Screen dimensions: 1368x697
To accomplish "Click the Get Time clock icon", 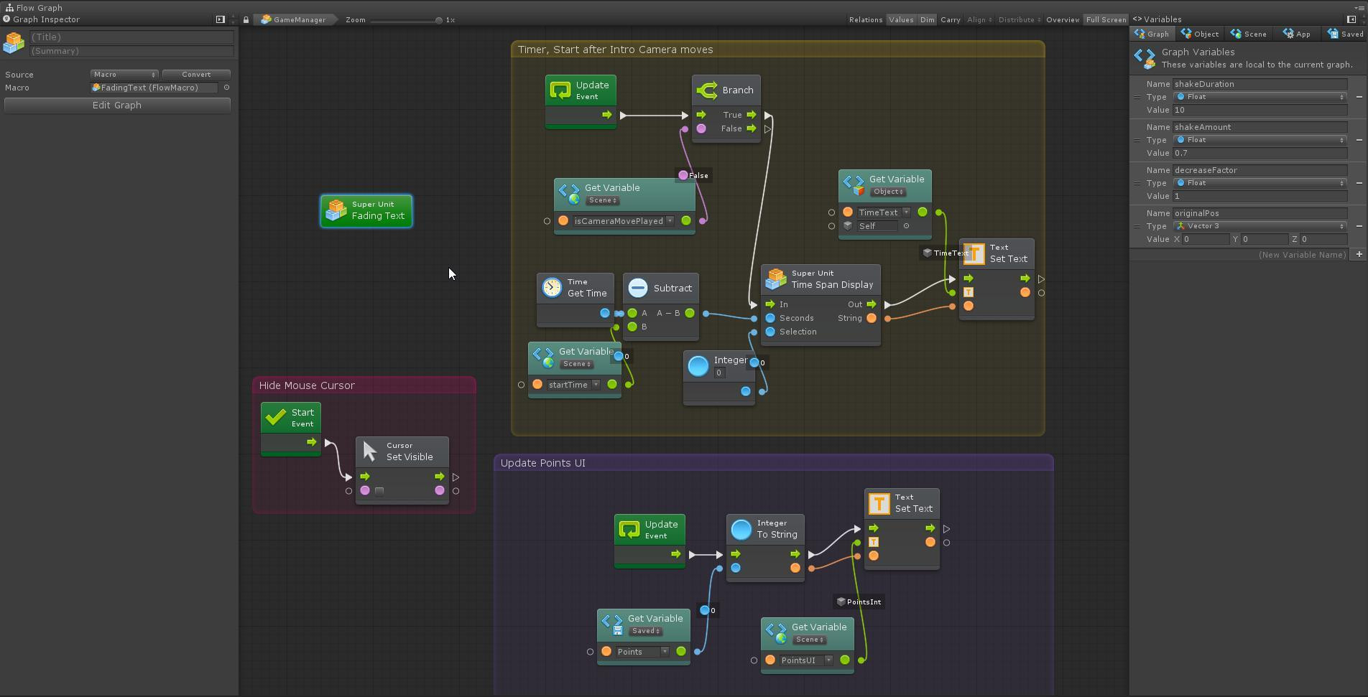I will coord(552,288).
